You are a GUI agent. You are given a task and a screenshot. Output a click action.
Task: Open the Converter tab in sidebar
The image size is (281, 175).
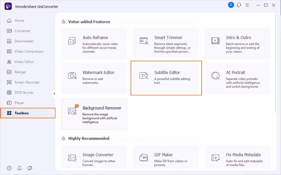22,31
